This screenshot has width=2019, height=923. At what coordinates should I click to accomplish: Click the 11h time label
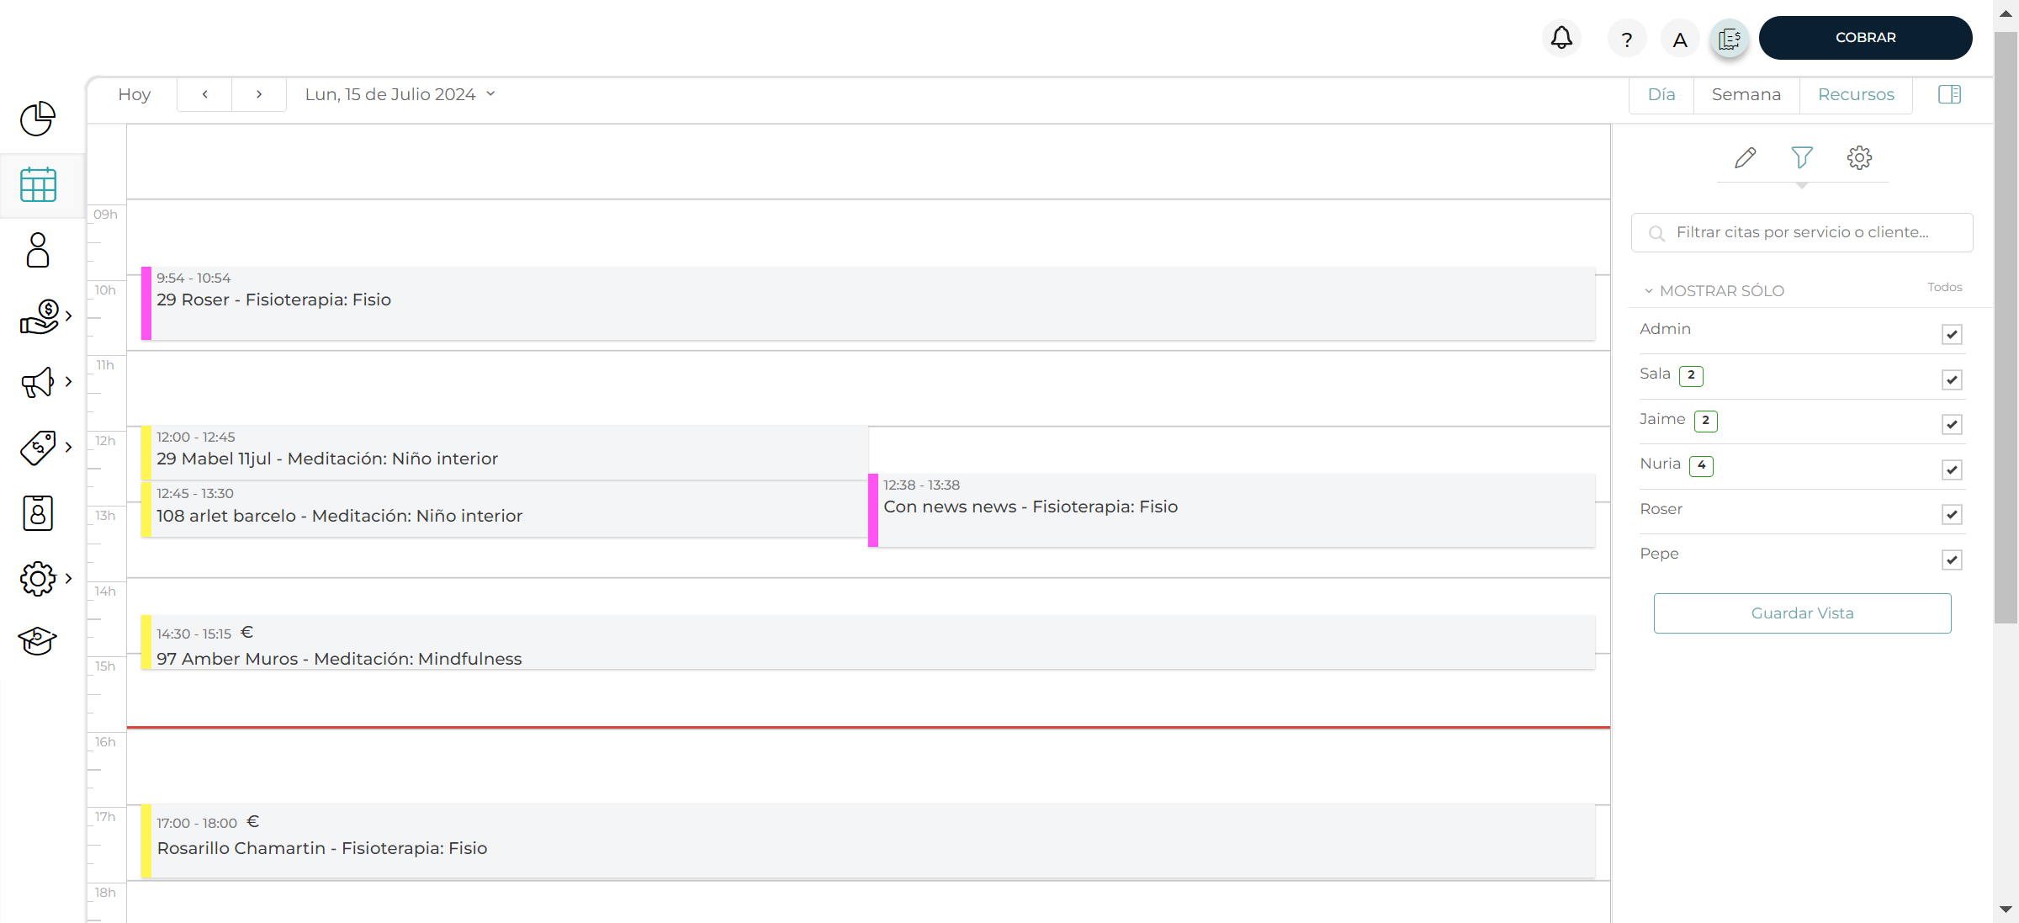[105, 365]
